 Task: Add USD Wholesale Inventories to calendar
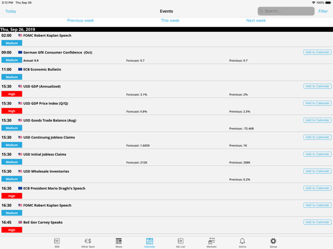[x=317, y=171]
